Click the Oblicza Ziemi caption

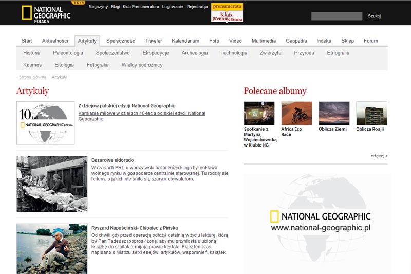pos(332,129)
